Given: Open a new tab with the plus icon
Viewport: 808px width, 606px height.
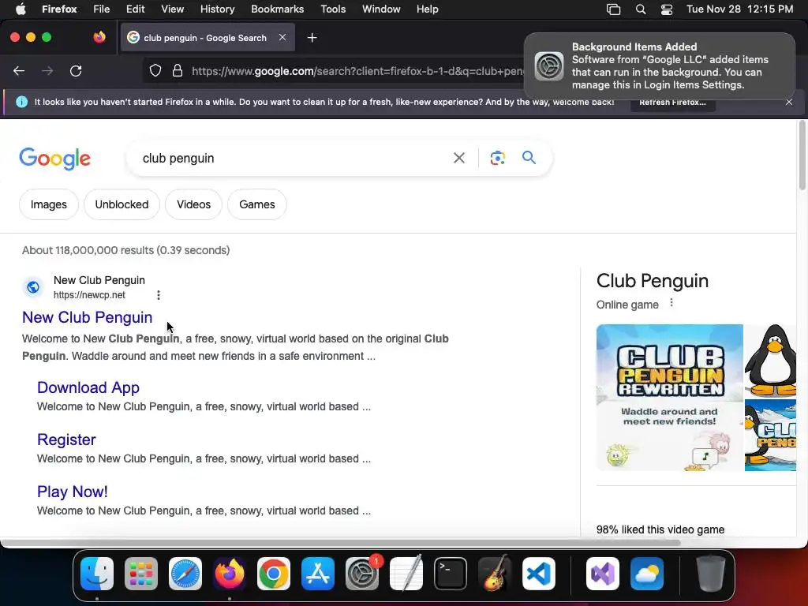Looking at the screenshot, I should 312,38.
